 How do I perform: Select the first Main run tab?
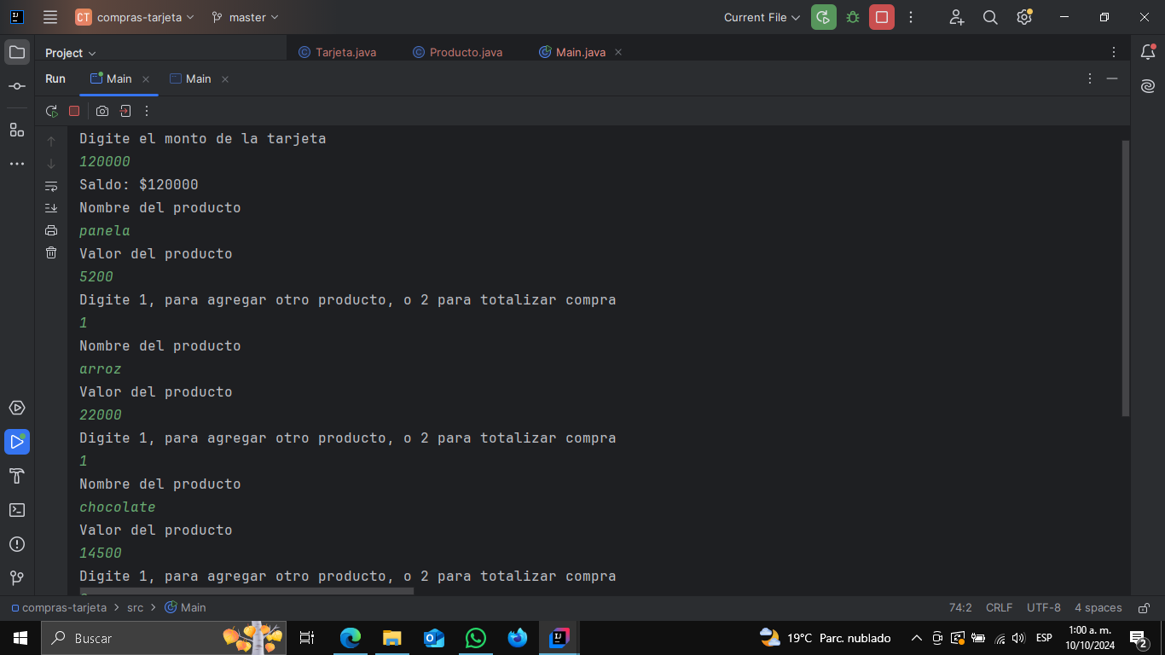click(112, 78)
